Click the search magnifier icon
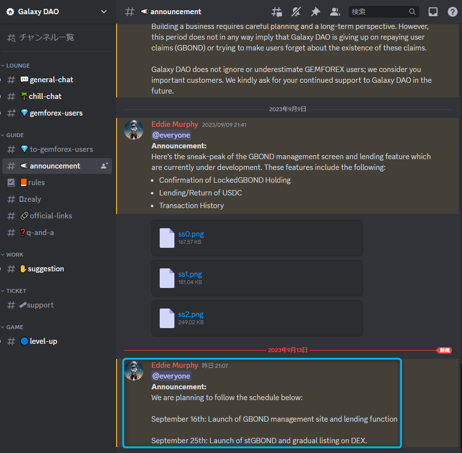This screenshot has height=453, width=462. point(412,12)
